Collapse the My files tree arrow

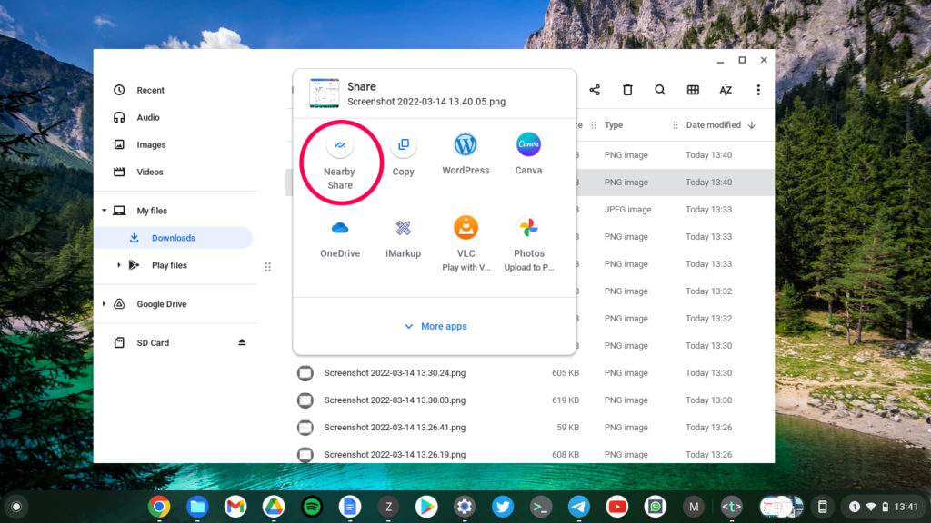105,211
